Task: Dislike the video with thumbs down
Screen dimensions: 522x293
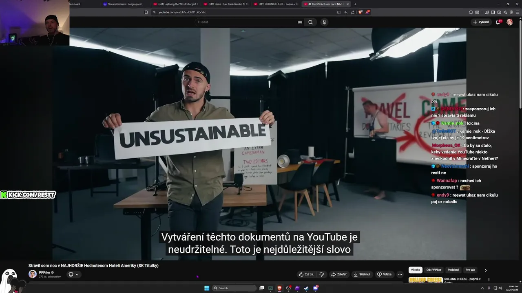Action: (321, 274)
